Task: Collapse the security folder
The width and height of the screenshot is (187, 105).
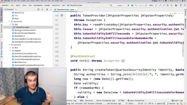Action: click(x=9, y=21)
